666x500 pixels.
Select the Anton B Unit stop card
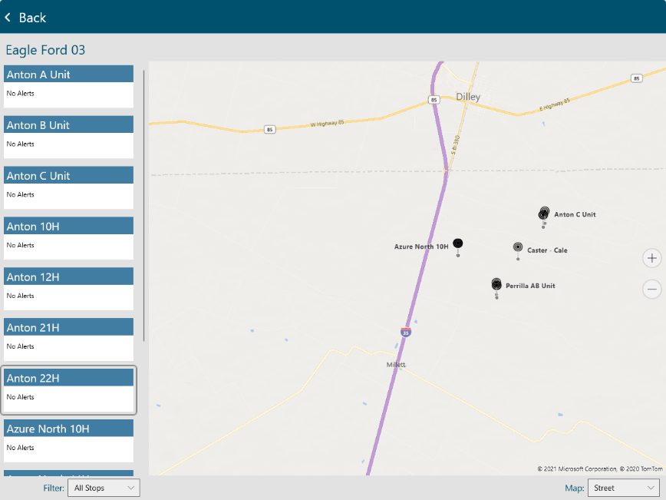[x=69, y=137]
